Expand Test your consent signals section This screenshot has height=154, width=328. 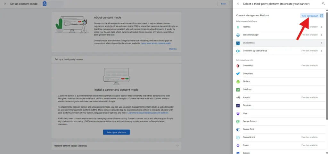click(x=177, y=146)
